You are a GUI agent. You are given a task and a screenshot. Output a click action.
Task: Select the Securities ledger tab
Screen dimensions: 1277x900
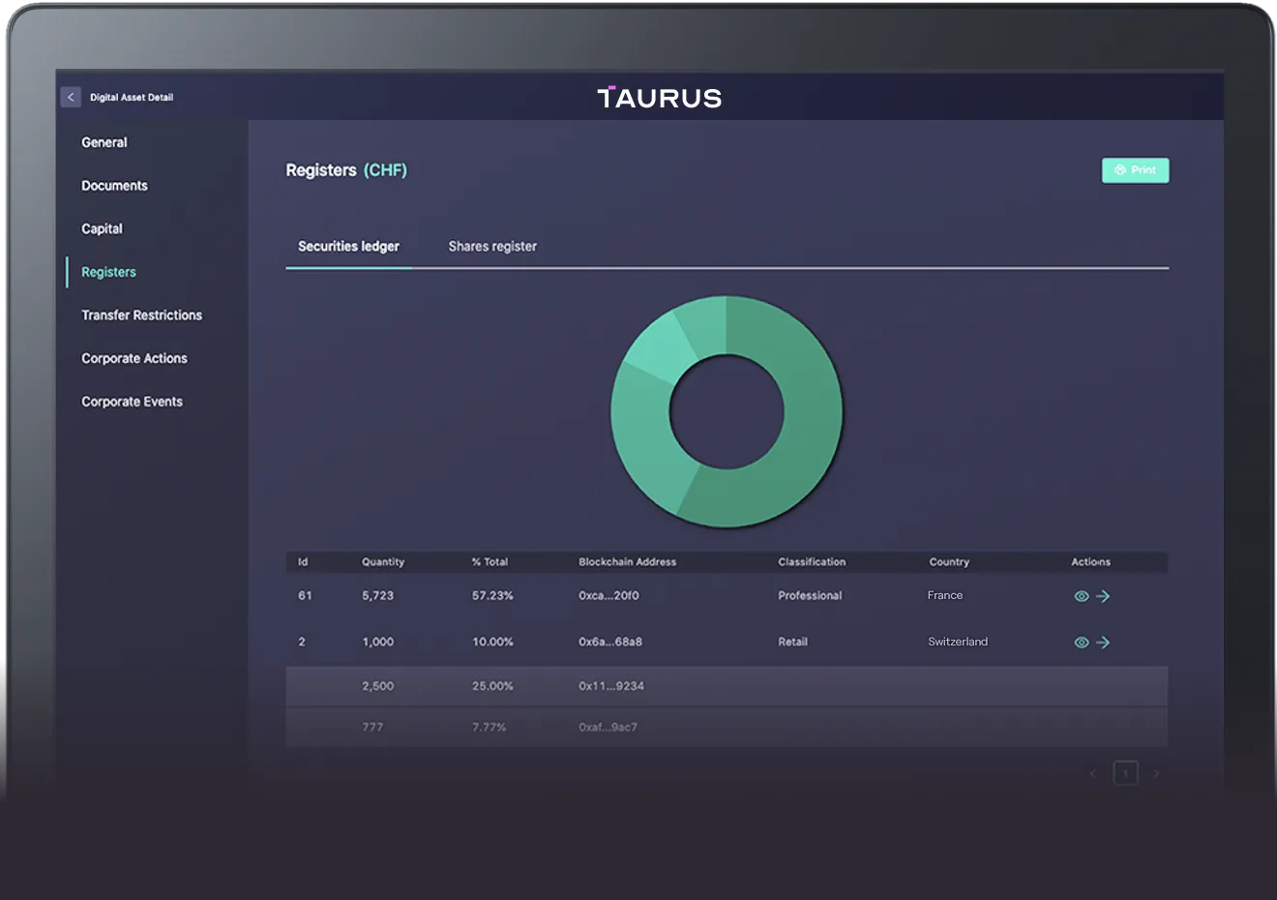[348, 247]
